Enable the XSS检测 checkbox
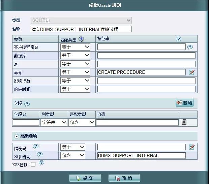The image size is (209, 184). tap(33, 164)
